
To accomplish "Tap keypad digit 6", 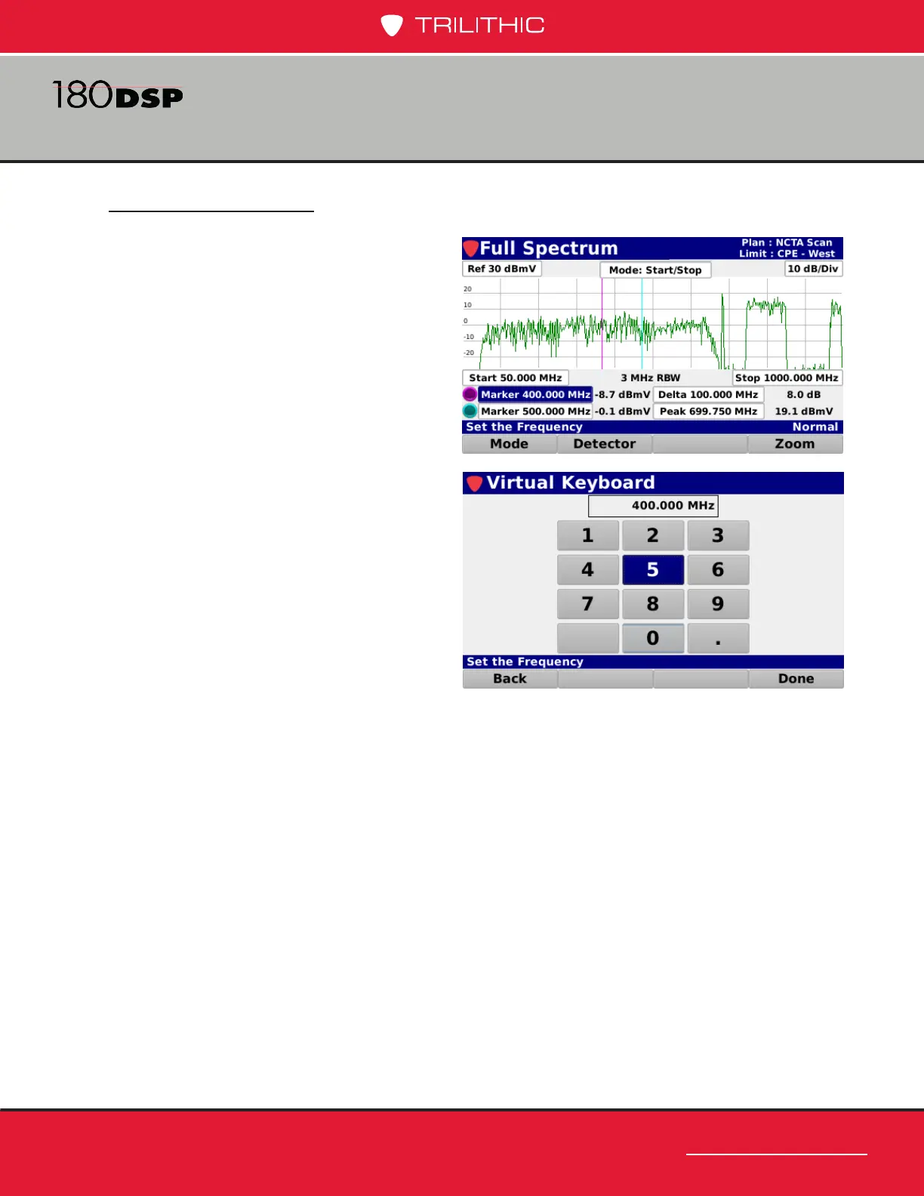I will 718,569.
